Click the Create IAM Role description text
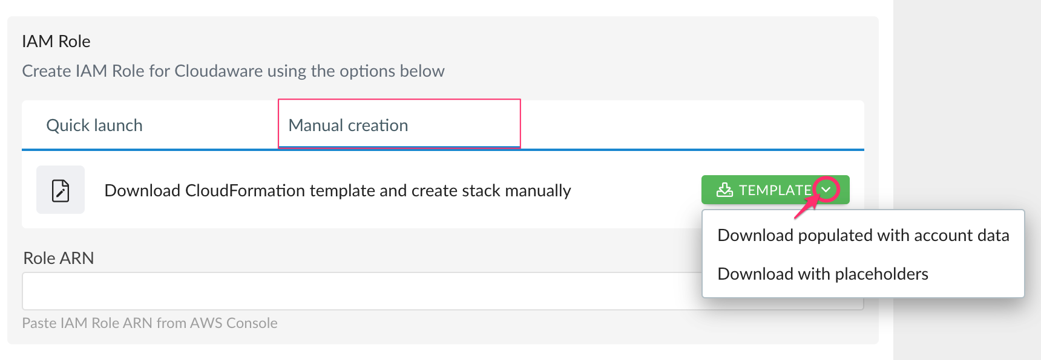1041x360 pixels. 233,71
